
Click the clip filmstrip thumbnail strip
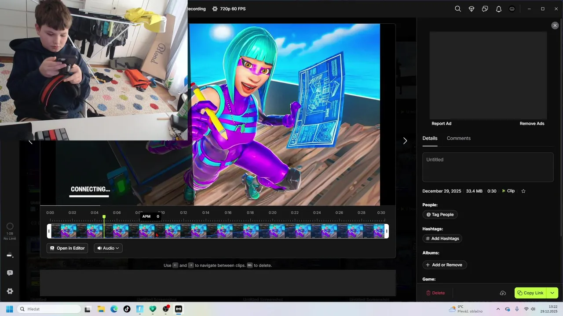click(218, 231)
